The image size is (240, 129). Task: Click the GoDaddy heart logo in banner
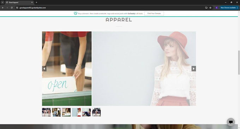pyautogui.click(x=76, y=13)
